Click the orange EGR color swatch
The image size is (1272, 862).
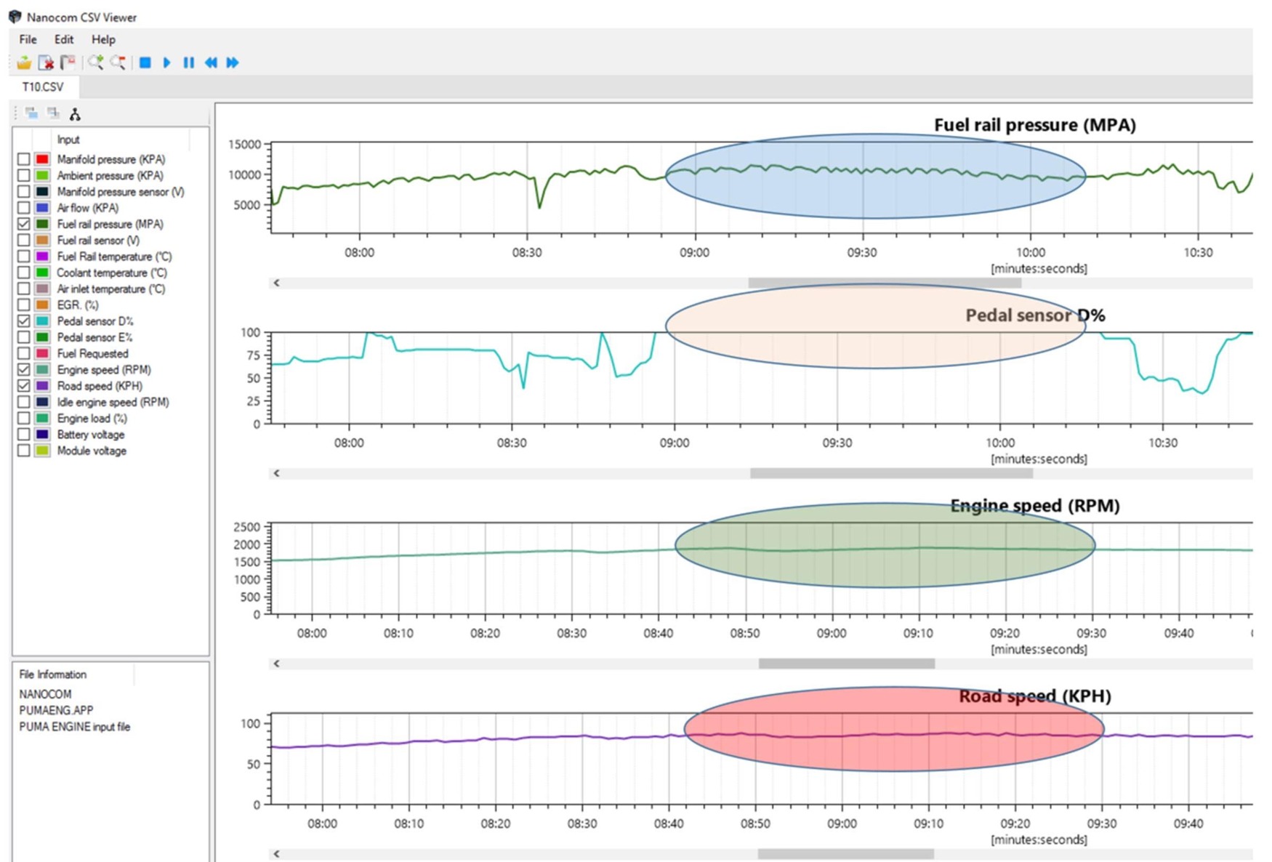click(42, 305)
